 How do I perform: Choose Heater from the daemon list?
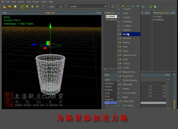129,89
